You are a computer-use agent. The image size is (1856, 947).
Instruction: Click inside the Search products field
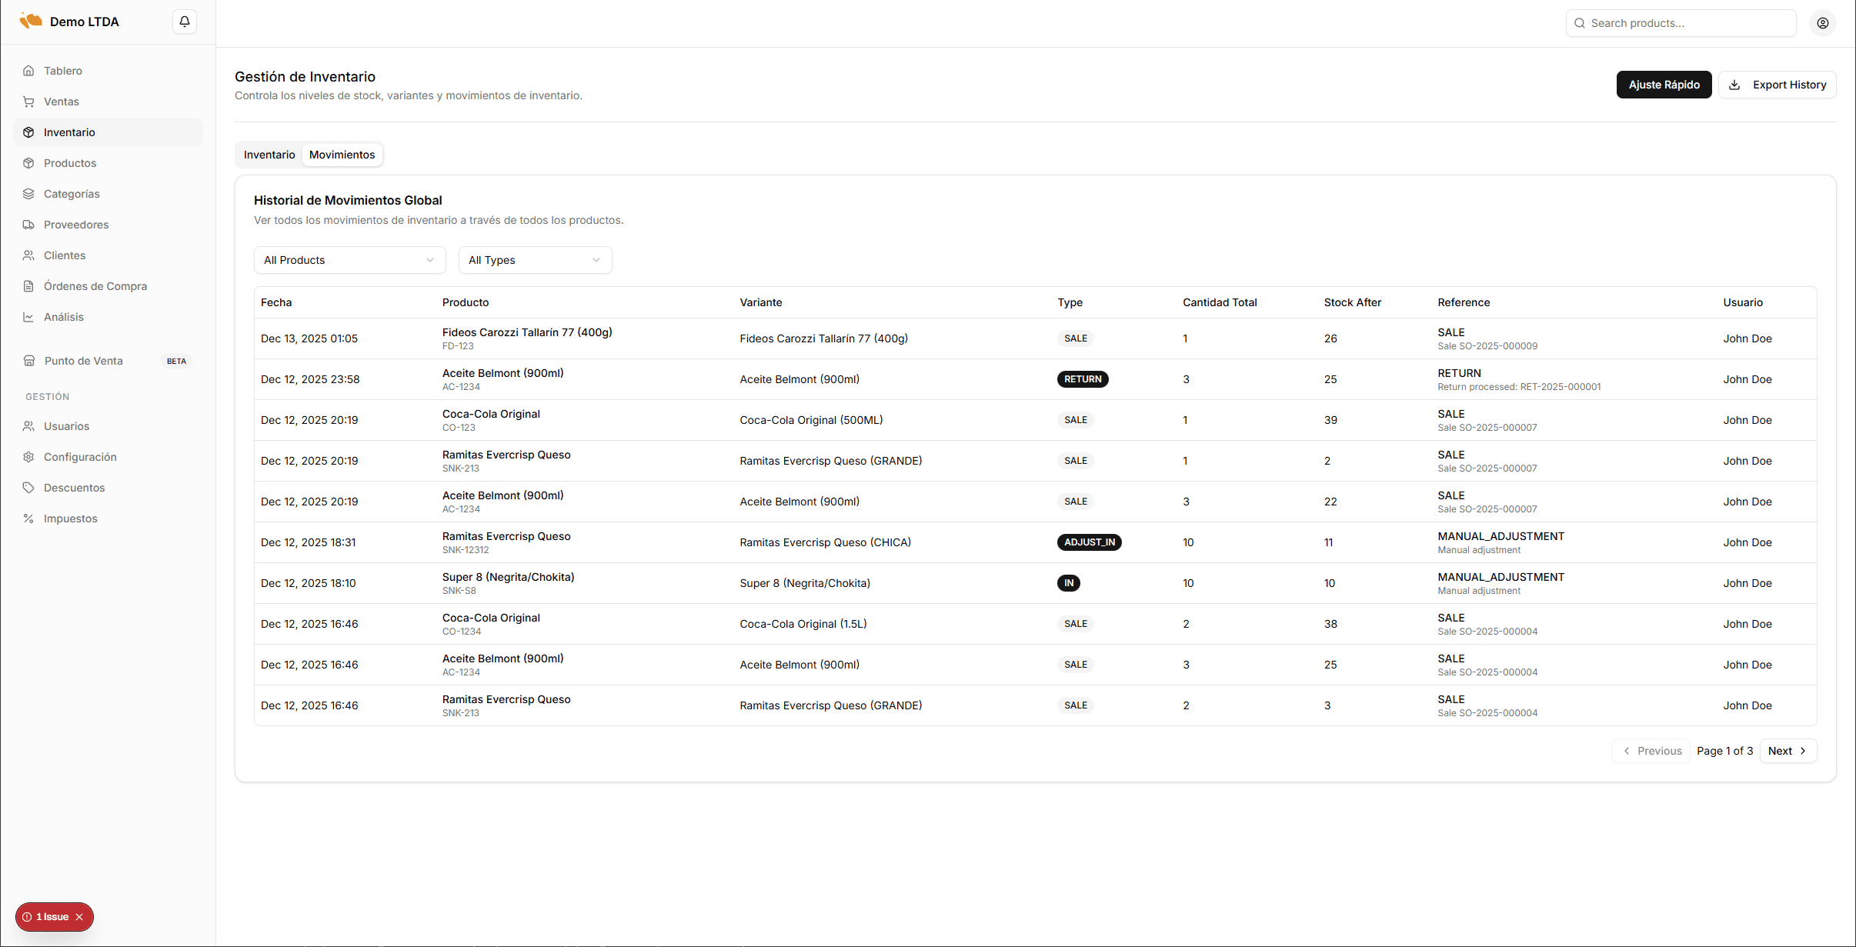pyautogui.click(x=1681, y=22)
